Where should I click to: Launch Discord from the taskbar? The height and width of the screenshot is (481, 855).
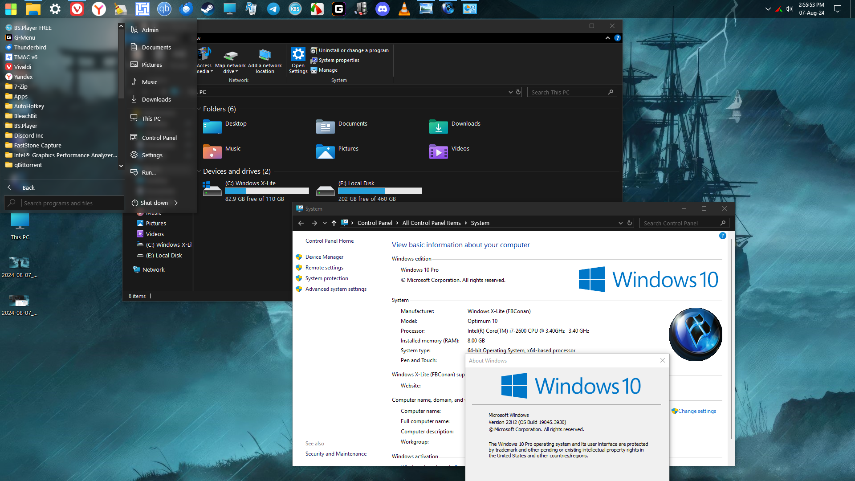383,8
